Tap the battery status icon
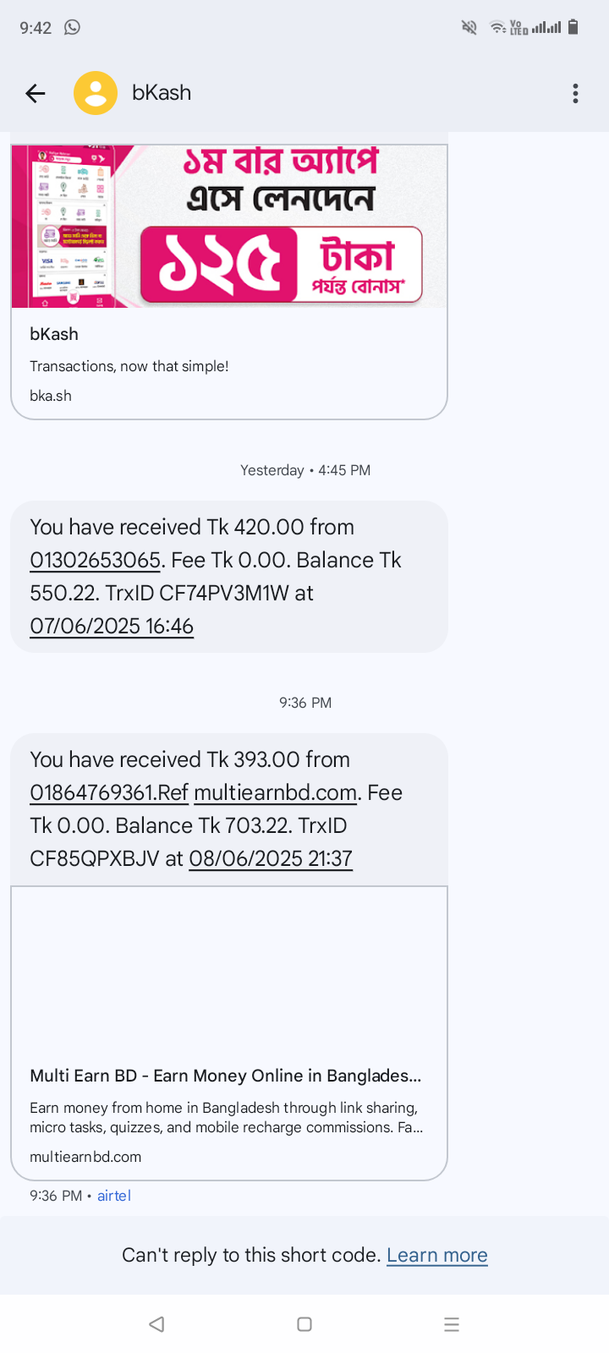The width and height of the screenshot is (609, 1353). (x=573, y=27)
